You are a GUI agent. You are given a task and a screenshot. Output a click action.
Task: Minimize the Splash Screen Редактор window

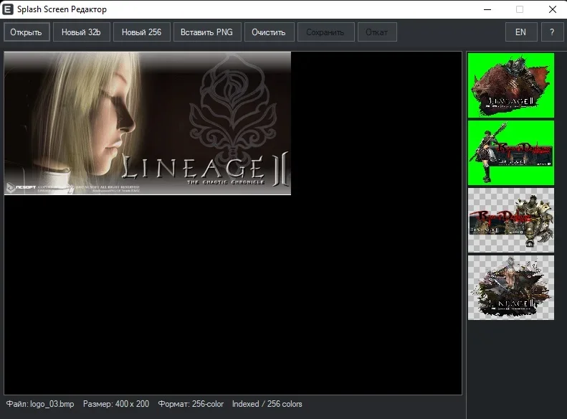click(487, 9)
